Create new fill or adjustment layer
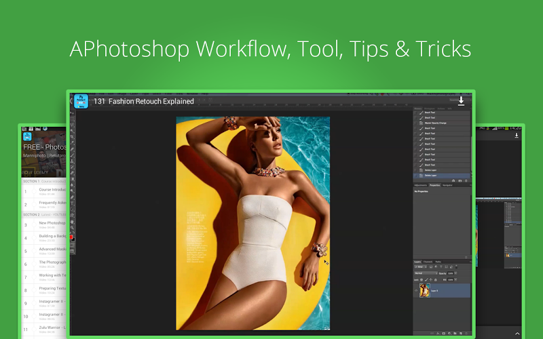This screenshot has height=339, width=543. (449, 333)
